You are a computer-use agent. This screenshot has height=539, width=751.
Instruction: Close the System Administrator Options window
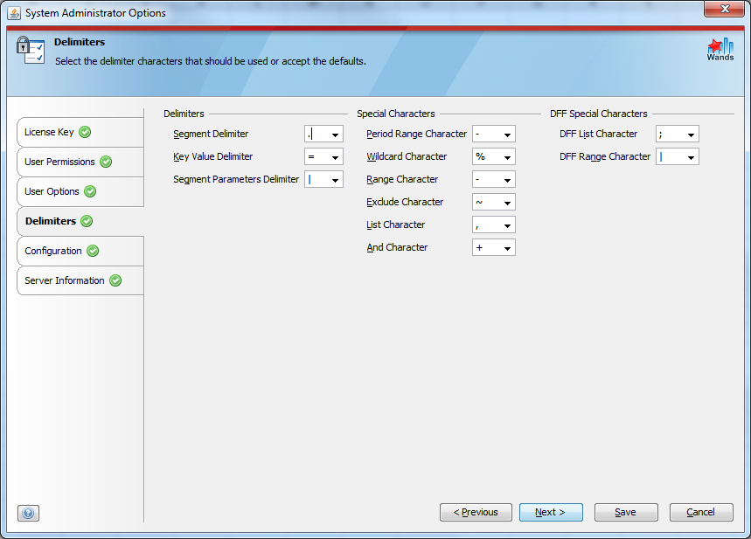(724, 9)
